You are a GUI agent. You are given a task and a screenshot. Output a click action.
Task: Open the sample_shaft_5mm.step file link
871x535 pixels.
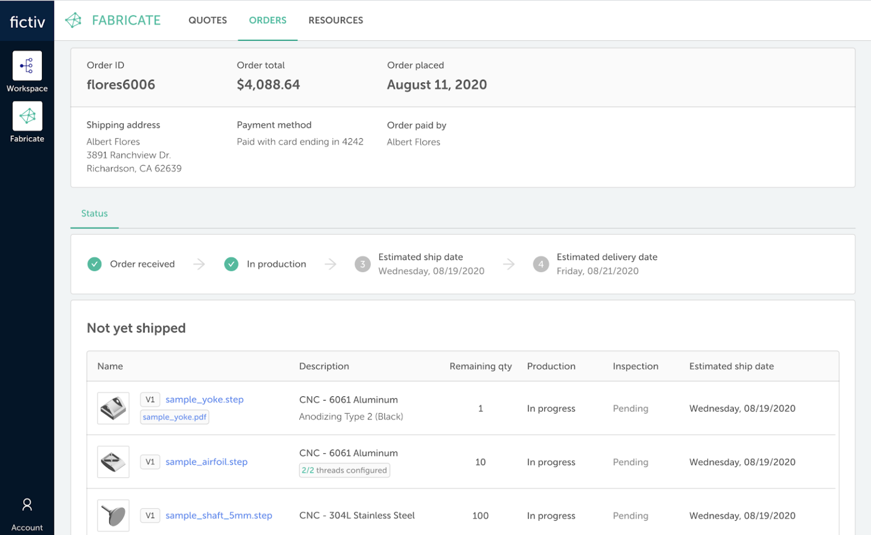(x=218, y=516)
